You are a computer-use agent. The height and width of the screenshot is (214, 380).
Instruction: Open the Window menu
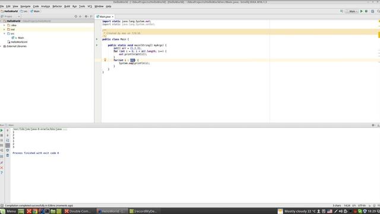(x=99, y=7)
